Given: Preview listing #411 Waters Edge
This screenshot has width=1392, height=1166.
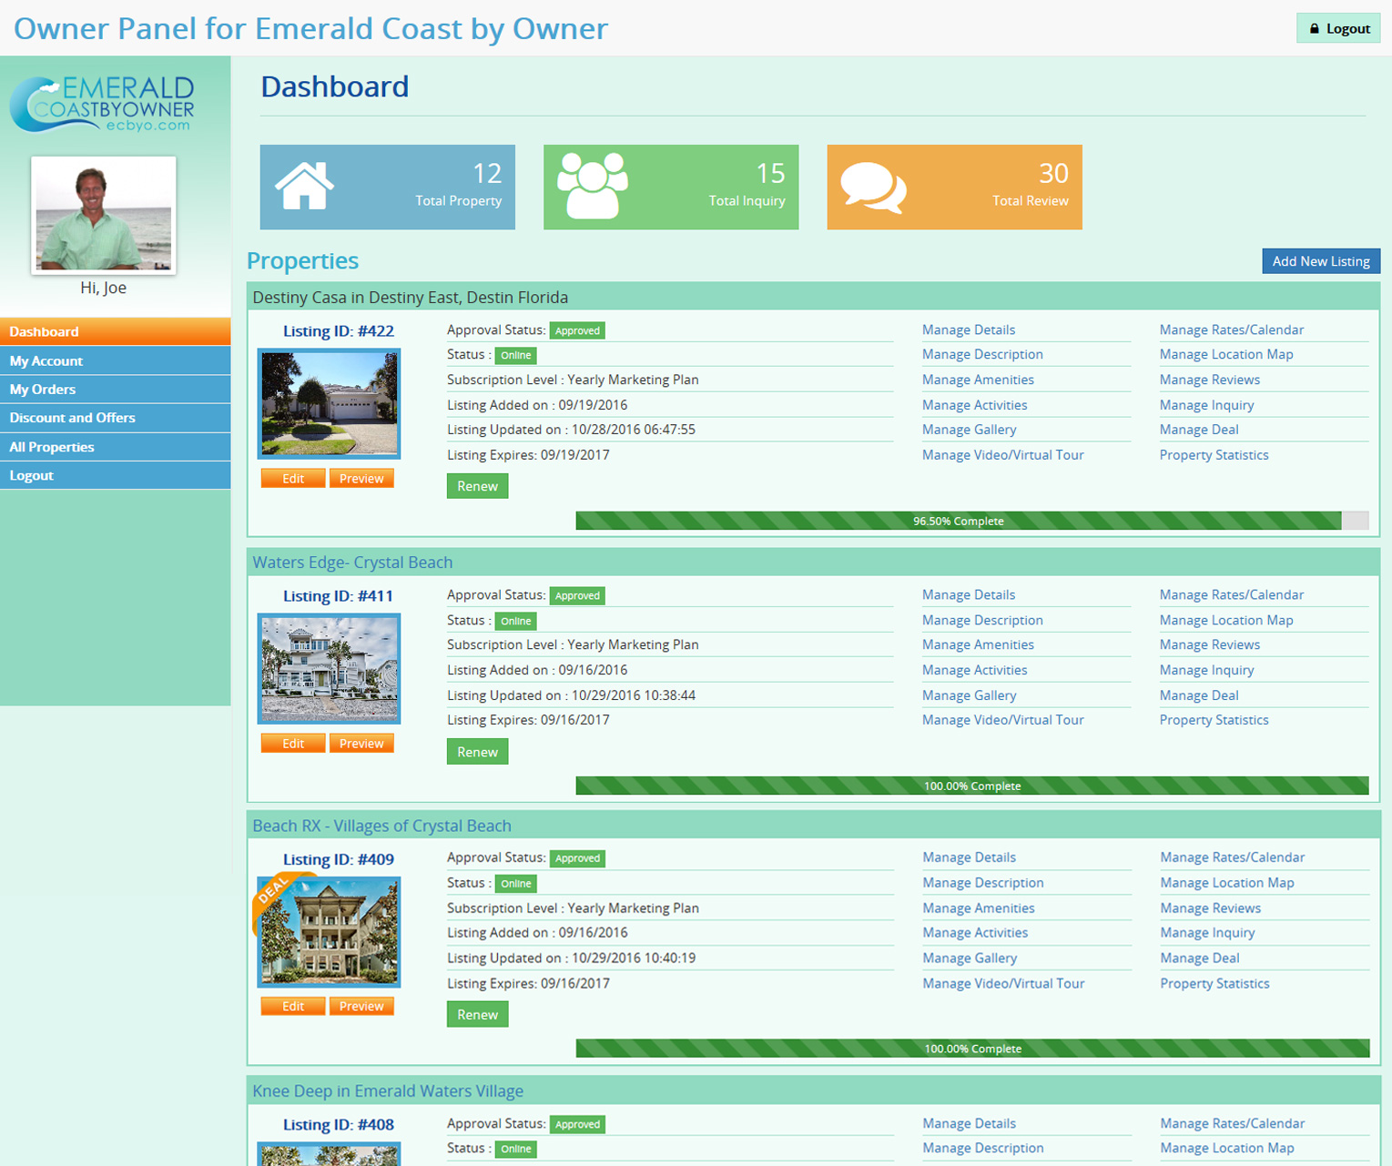Looking at the screenshot, I should click(x=361, y=744).
